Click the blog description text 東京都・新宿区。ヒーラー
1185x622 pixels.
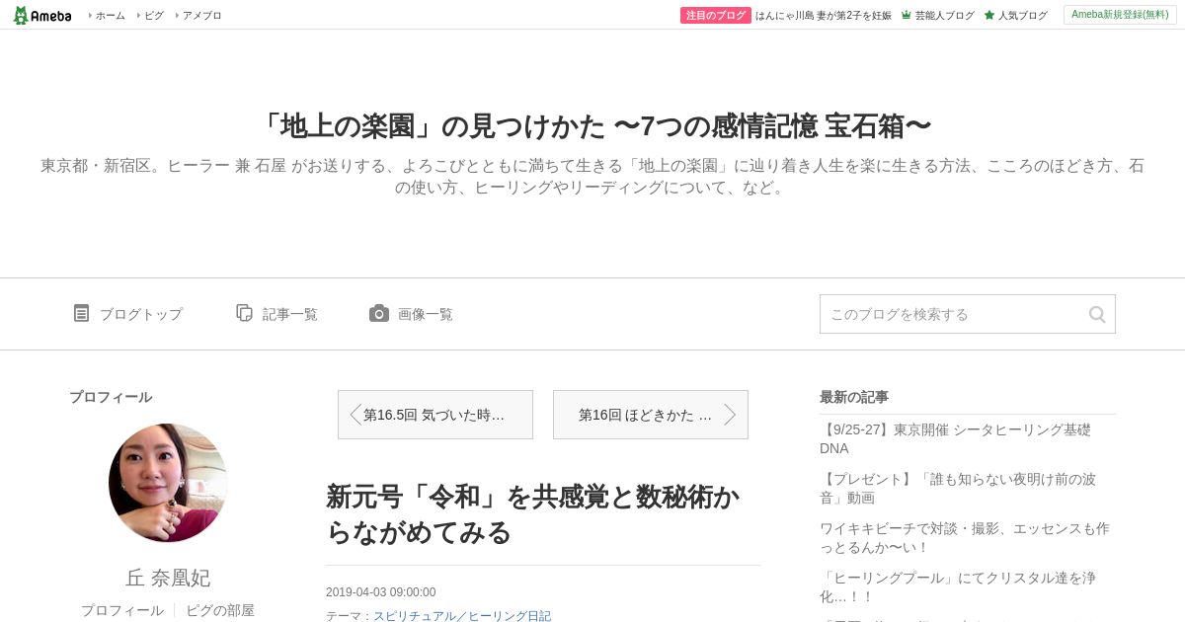click(592, 176)
